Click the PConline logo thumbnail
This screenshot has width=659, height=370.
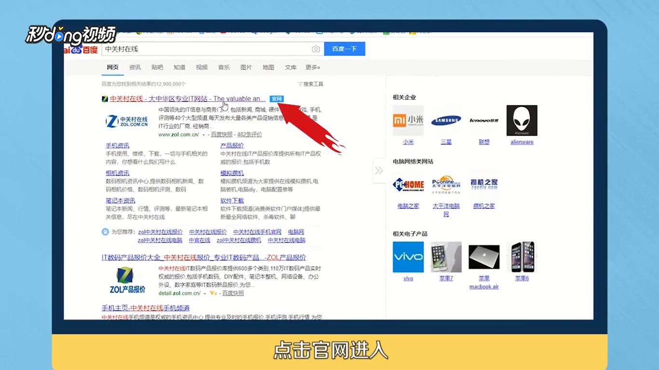point(446,185)
